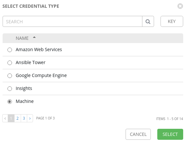Click the current page 1 indicator
Viewport: 189px width, 144px height.
pos(11,118)
